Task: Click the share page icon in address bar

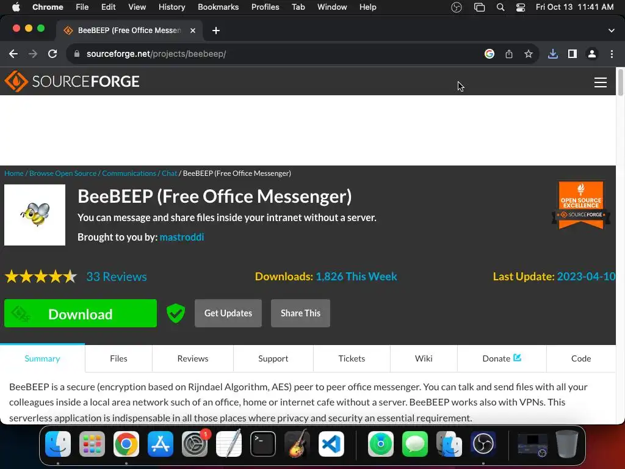Action: coord(509,54)
